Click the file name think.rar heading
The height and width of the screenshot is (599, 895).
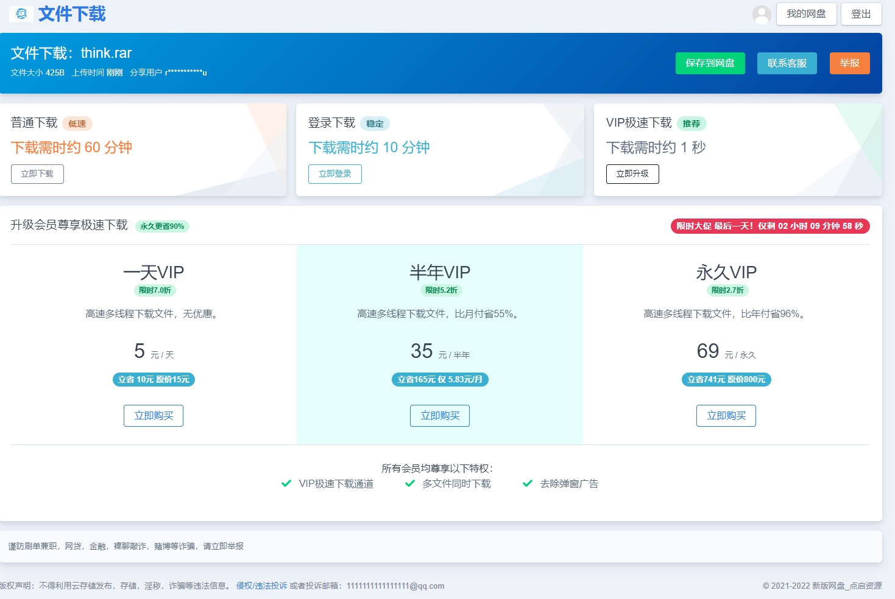(x=71, y=53)
